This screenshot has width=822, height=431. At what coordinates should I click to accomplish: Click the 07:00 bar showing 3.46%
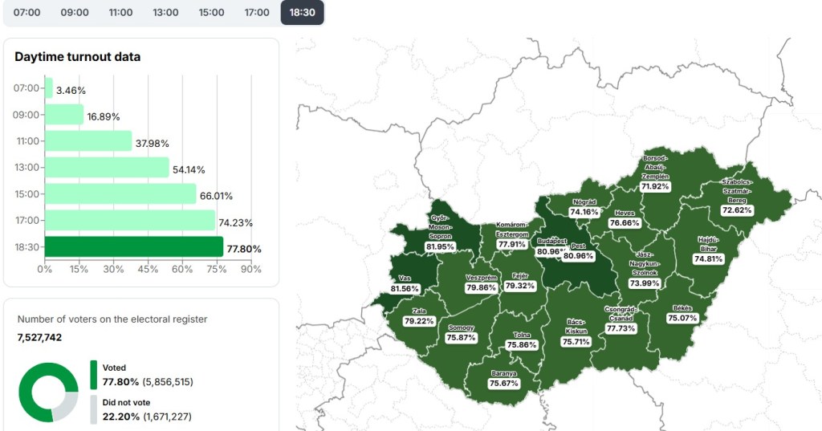click(x=49, y=88)
